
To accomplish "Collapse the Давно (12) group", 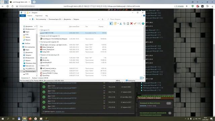I will pyautogui.click(x=40, y=66).
